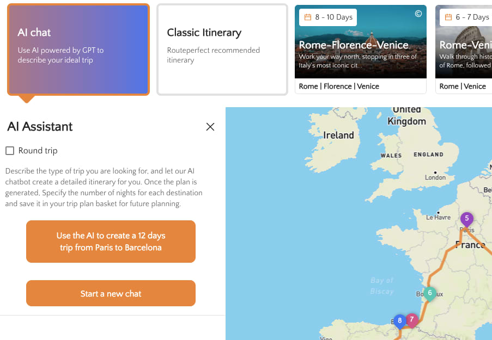Select the AI chat planning card
This screenshot has height=340, width=492.
click(x=78, y=50)
